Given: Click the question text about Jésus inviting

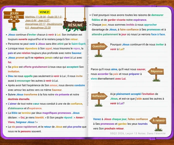Looking at the screenshot, I should pos(138,47).
